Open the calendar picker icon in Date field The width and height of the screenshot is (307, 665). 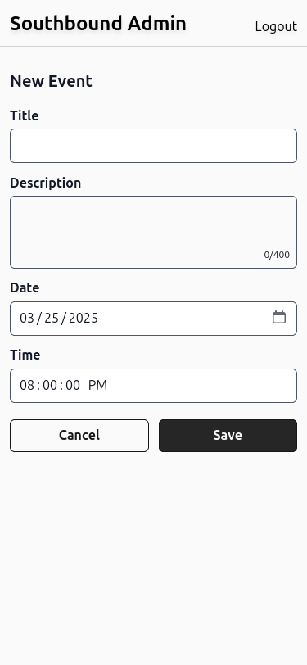(x=279, y=317)
